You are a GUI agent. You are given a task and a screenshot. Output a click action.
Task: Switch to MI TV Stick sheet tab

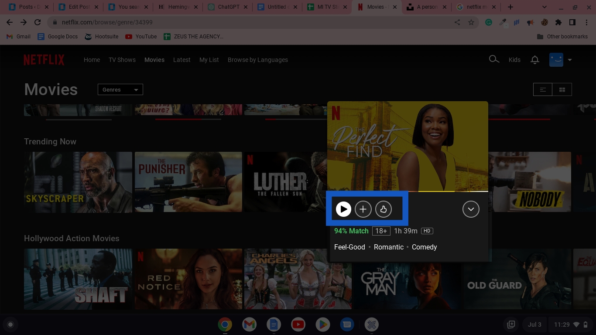point(328,7)
